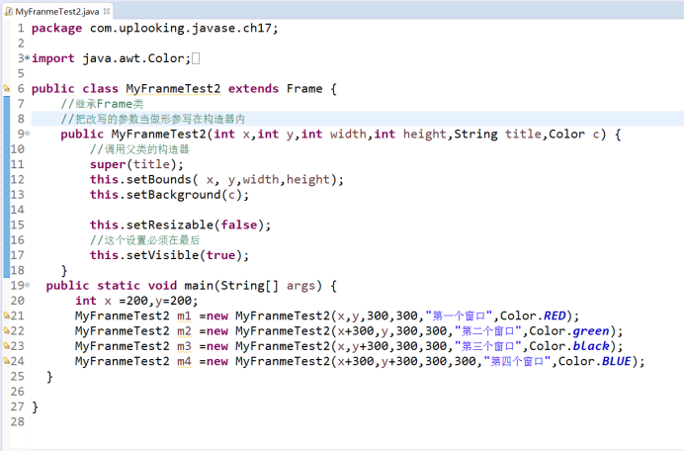
Task: Click the warning marker on line 21
Action: [7, 316]
